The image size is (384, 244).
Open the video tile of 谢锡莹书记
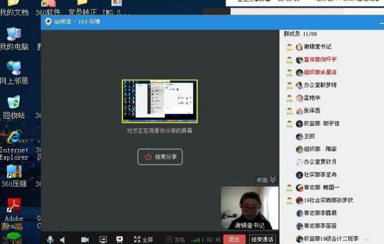click(249, 208)
